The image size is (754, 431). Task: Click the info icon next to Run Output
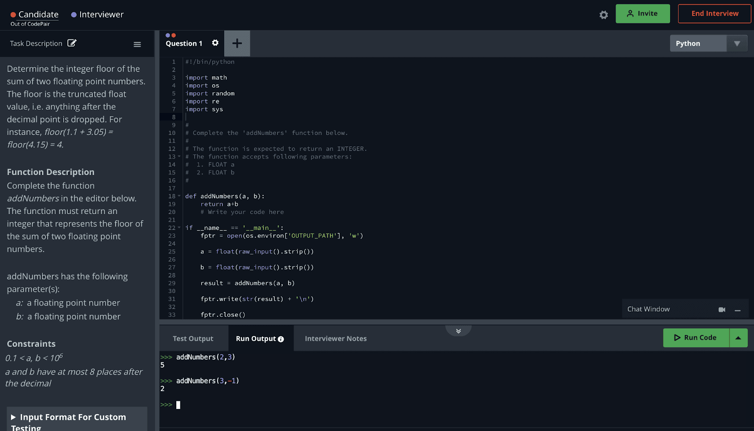281,338
